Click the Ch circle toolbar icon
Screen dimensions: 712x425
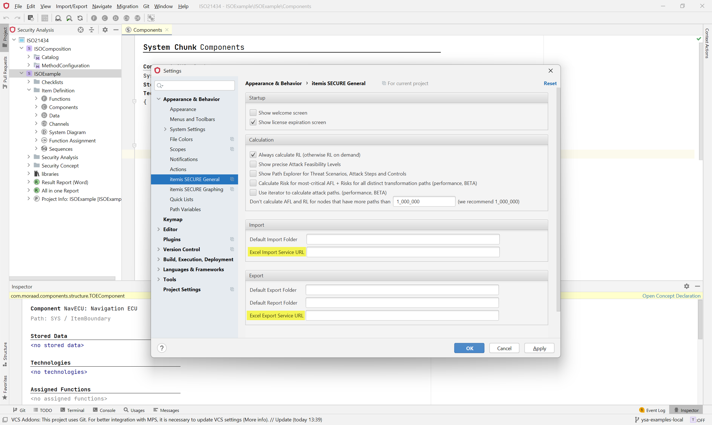coord(127,18)
